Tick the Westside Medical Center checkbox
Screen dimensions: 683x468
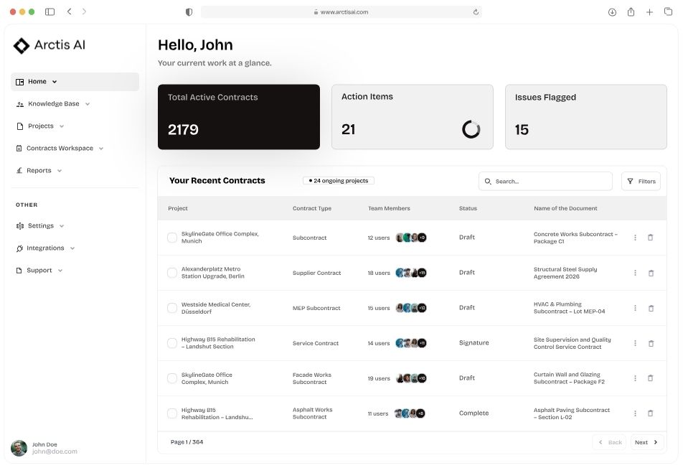pos(172,308)
